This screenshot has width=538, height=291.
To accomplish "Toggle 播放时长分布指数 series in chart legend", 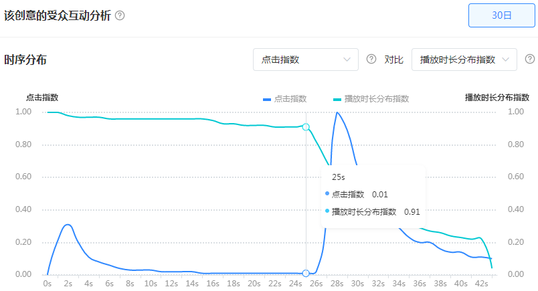I will click(371, 98).
